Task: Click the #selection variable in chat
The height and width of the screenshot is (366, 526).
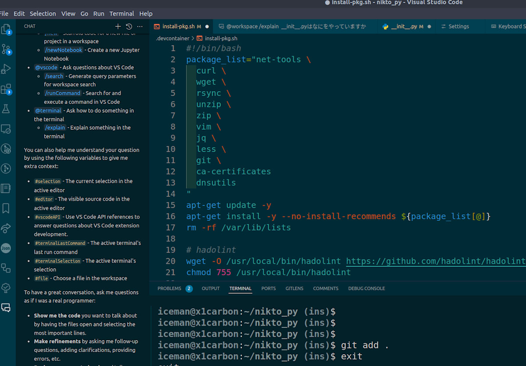Action: [x=48, y=181]
